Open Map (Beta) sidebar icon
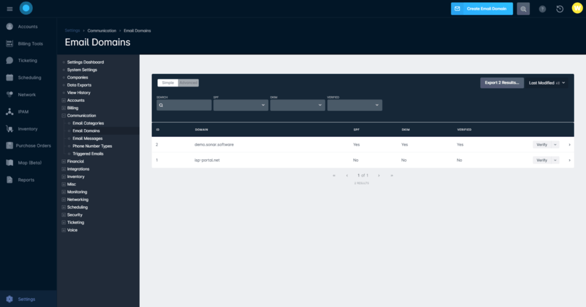 point(10,163)
